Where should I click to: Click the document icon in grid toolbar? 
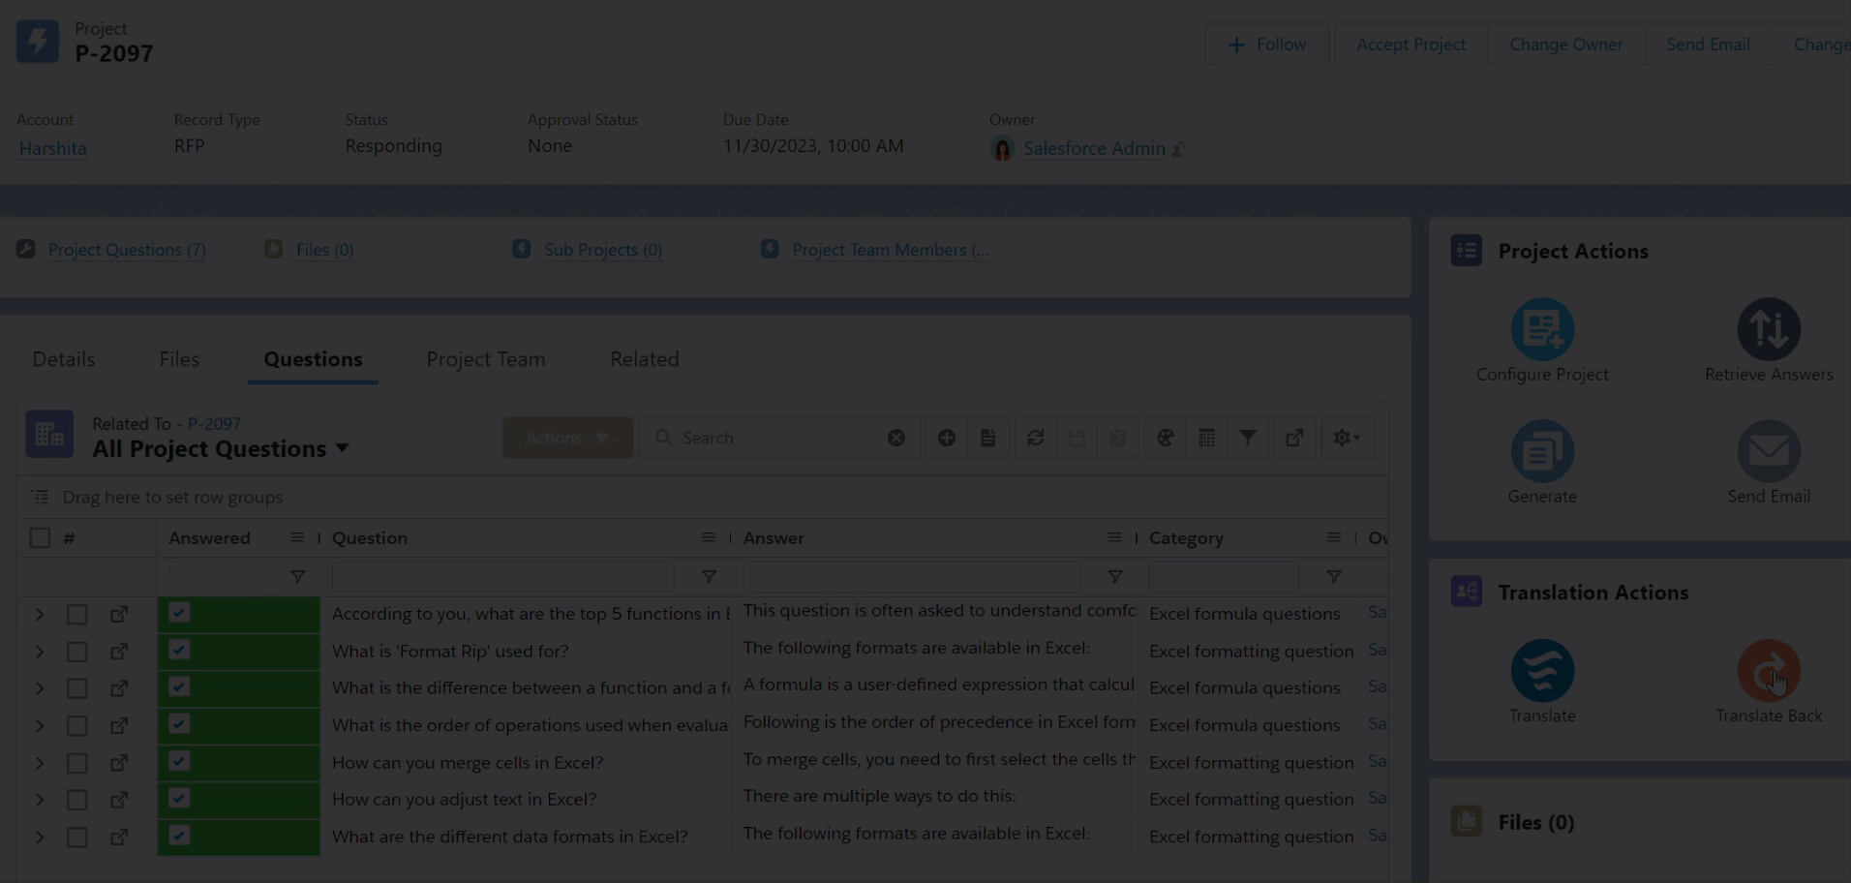(987, 438)
